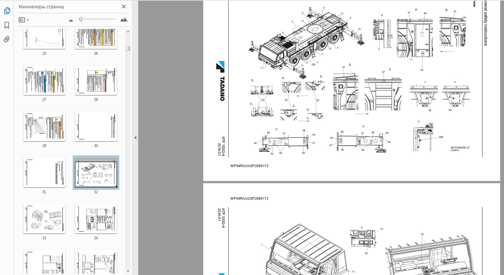Open the Bookmarks panel icon
This screenshot has width=504, height=275.
click(7, 25)
